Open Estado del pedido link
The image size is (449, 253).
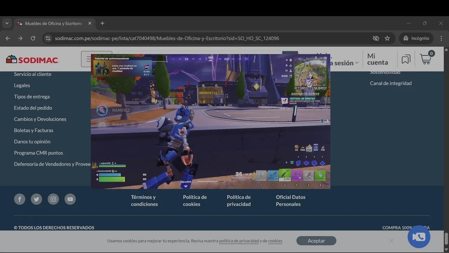click(33, 108)
